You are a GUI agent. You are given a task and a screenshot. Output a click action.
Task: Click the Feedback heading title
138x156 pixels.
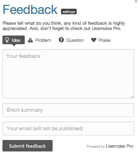30,10
